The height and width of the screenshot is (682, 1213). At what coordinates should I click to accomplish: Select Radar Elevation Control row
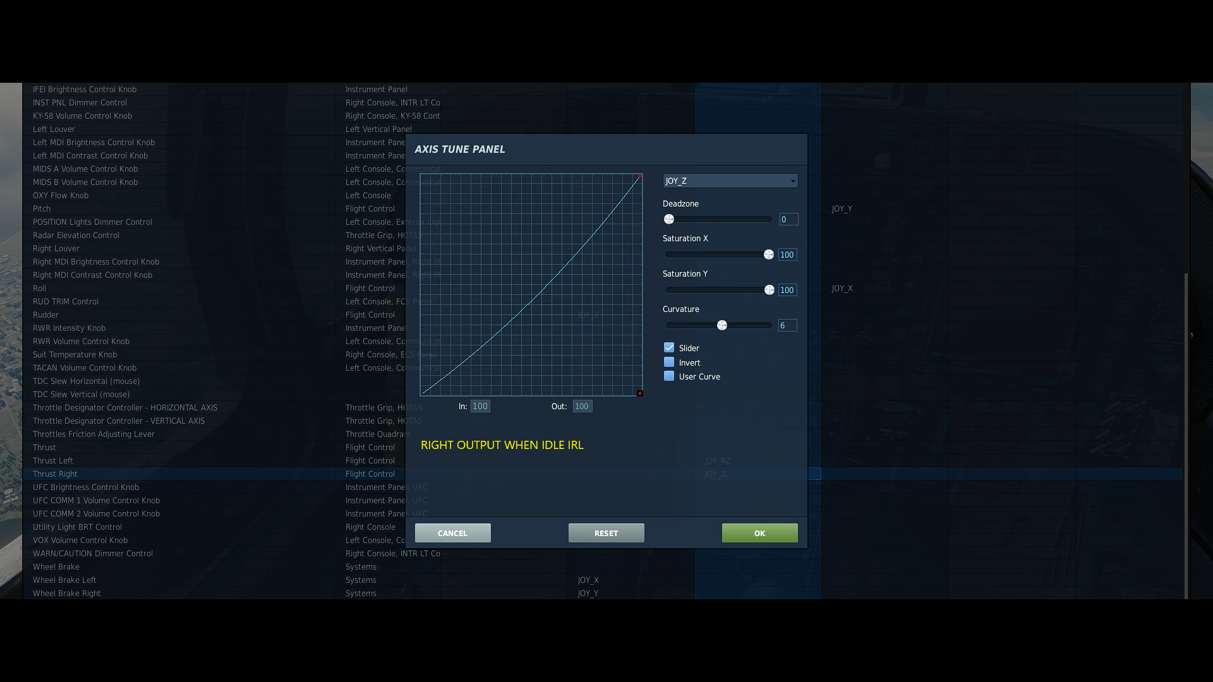[603, 235]
